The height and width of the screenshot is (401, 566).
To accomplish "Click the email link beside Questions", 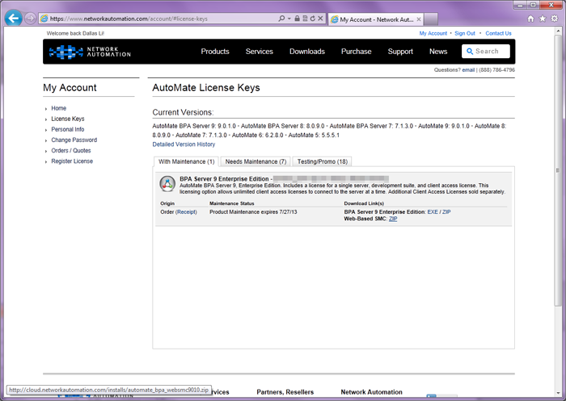I will pos(468,70).
